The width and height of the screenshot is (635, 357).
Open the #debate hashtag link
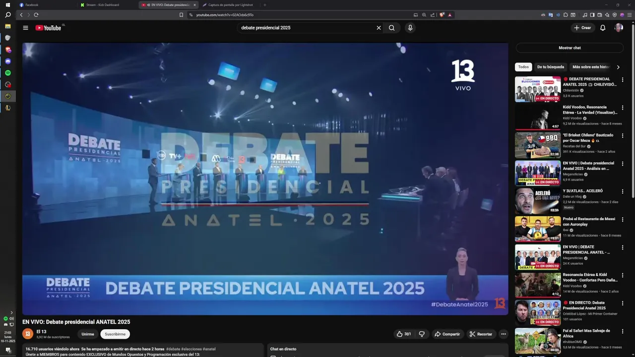173,349
